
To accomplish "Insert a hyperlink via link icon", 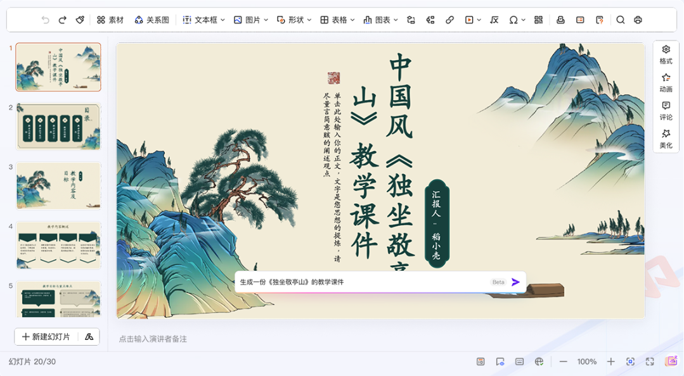I will click(449, 20).
